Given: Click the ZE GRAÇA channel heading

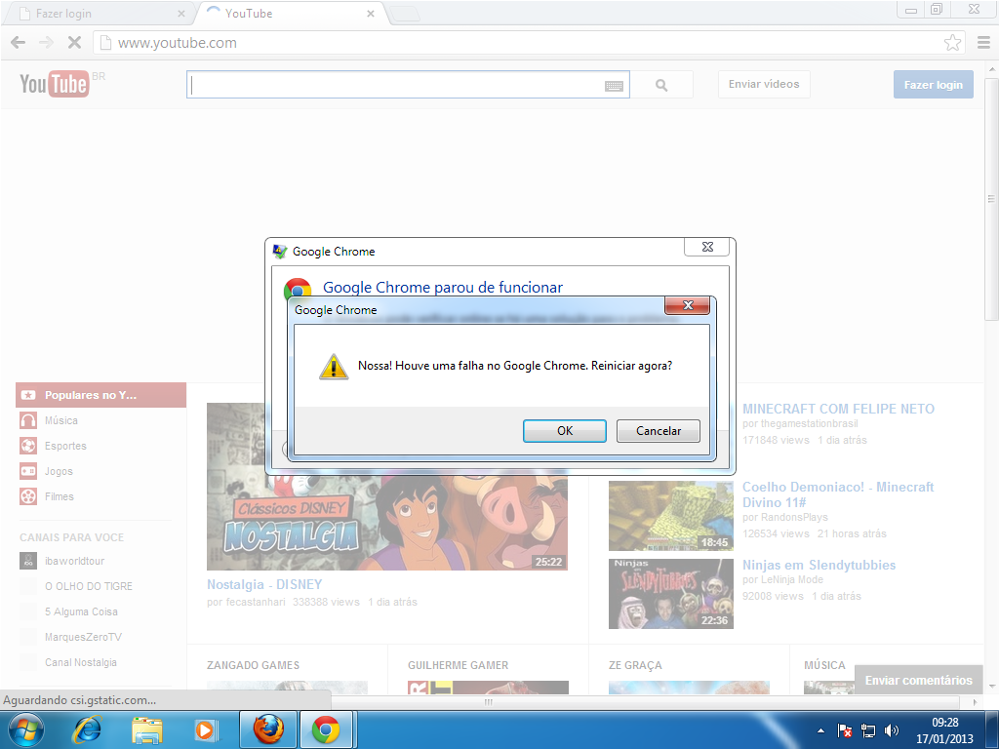Looking at the screenshot, I should tap(635, 665).
